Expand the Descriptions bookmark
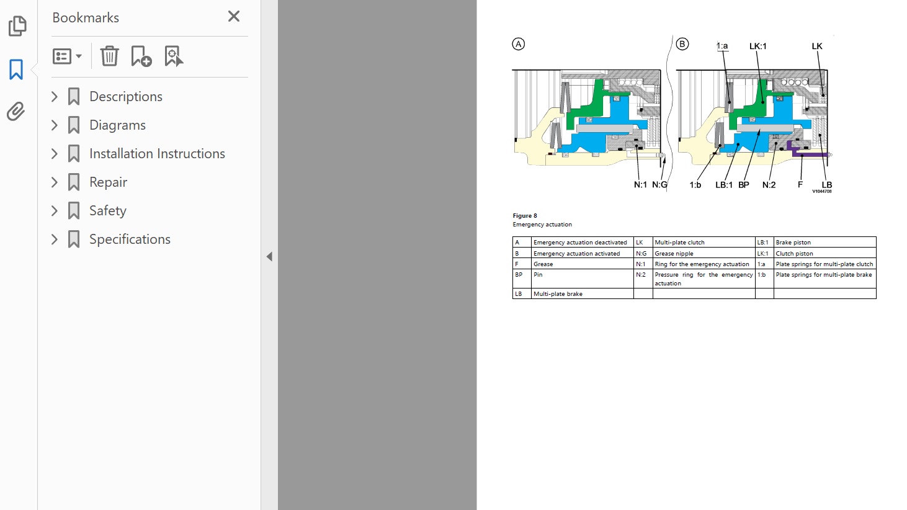Viewport: 907px width, 510px height. 55,97
